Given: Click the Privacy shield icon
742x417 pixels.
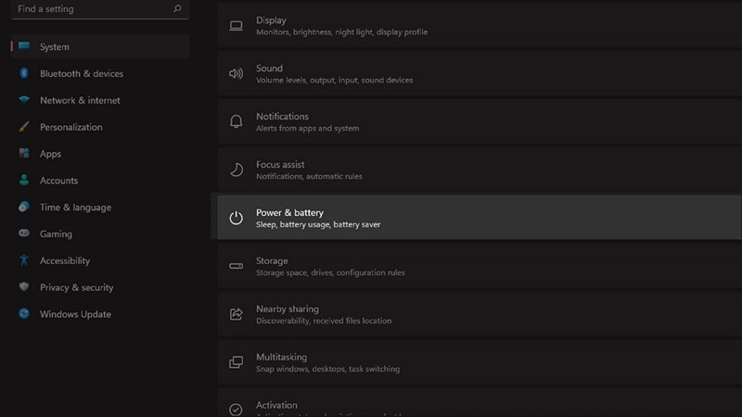Looking at the screenshot, I should pos(24,286).
